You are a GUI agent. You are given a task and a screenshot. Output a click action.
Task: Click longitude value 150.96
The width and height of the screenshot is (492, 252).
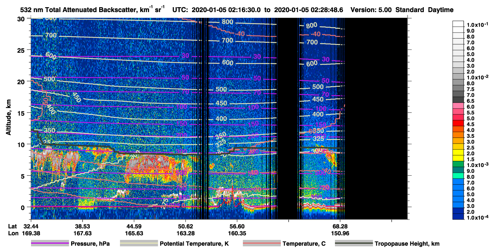click(340, 233)
